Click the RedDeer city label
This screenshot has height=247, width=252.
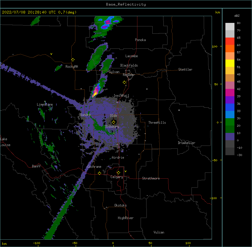[x=129, y=75]
